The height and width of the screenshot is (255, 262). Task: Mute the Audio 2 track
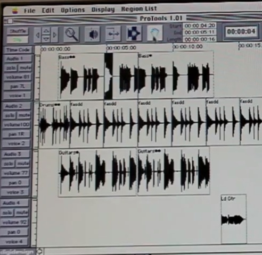pos(24,115)
